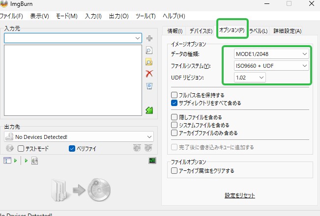
Task: Open the 表示(V) menu
Action: pyautogui.click(x=39, y=16)
